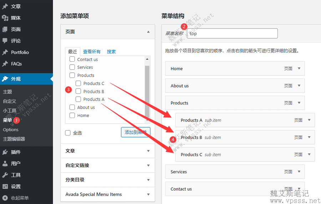
Task: Click the 添加到菜单 add to menu button
Action: click(136, 132)
